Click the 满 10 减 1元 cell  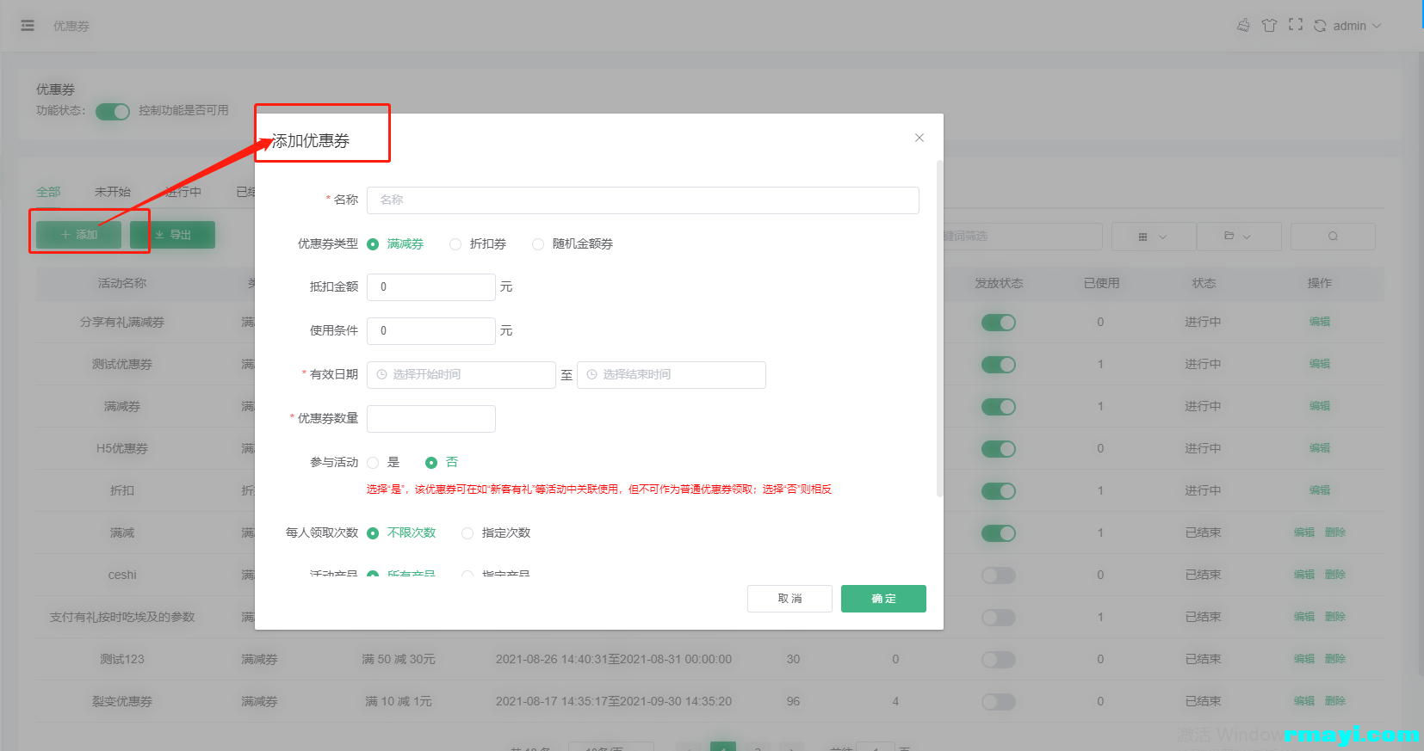tap(399, 701)
